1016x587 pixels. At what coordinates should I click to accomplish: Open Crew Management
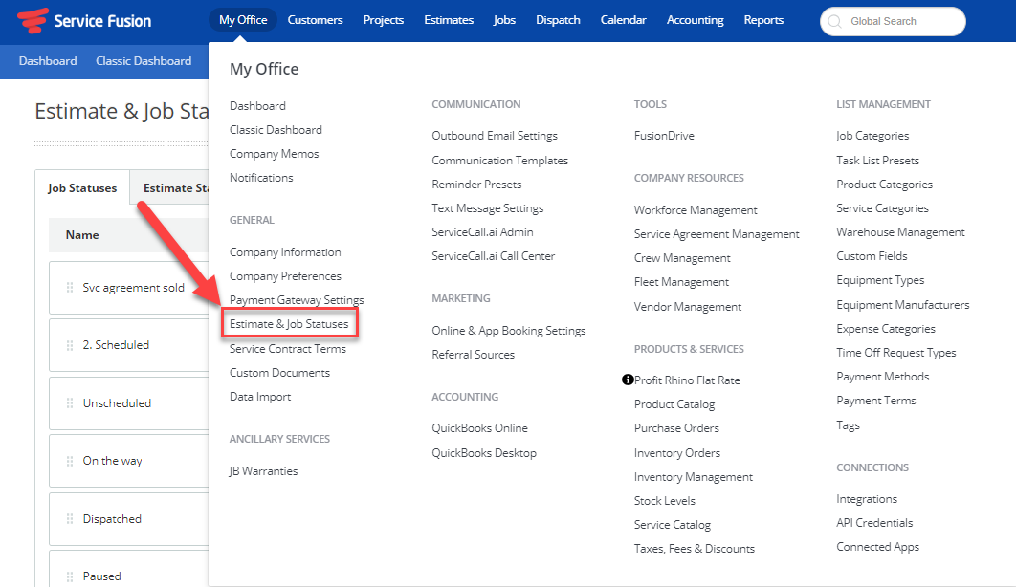pos(682,258)
